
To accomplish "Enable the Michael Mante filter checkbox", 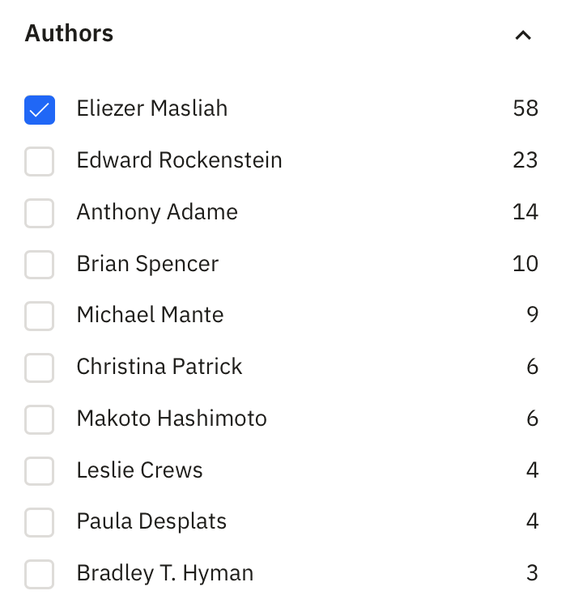I will pyautogui.click(x=40, y=316).
